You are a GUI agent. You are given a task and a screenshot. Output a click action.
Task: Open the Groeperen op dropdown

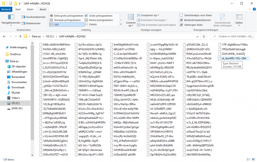click(x=148, y=15)
